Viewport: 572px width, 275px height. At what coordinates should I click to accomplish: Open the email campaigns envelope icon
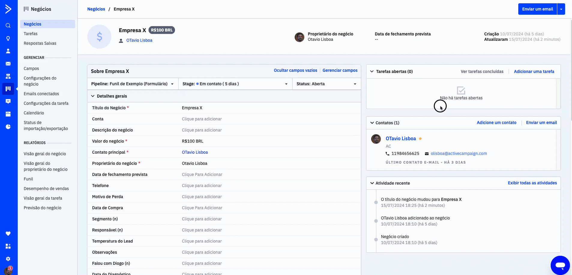click(x=8, y=64)
